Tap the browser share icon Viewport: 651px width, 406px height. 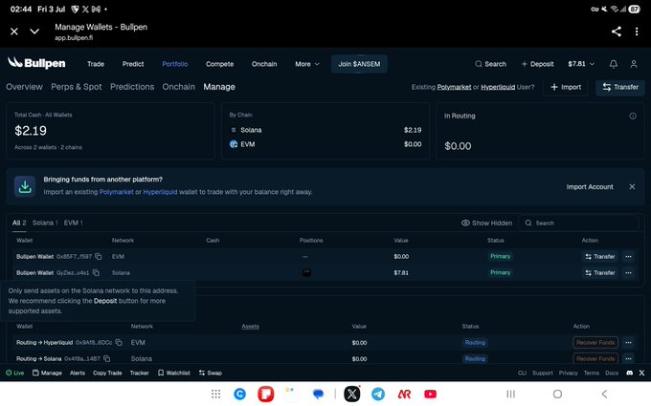pos(617,32)
